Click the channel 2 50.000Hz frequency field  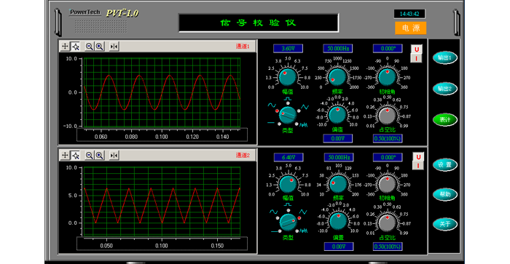[339, 157]
